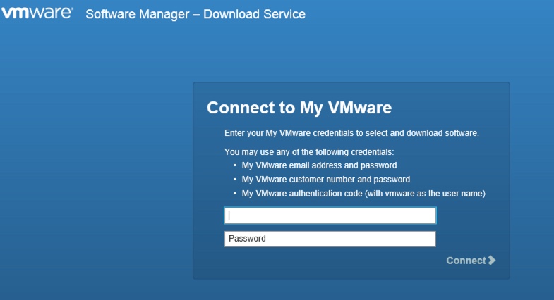
Task: Click the "Enter your My VMware credentials" instruction
Action: (x=351, y=132)
